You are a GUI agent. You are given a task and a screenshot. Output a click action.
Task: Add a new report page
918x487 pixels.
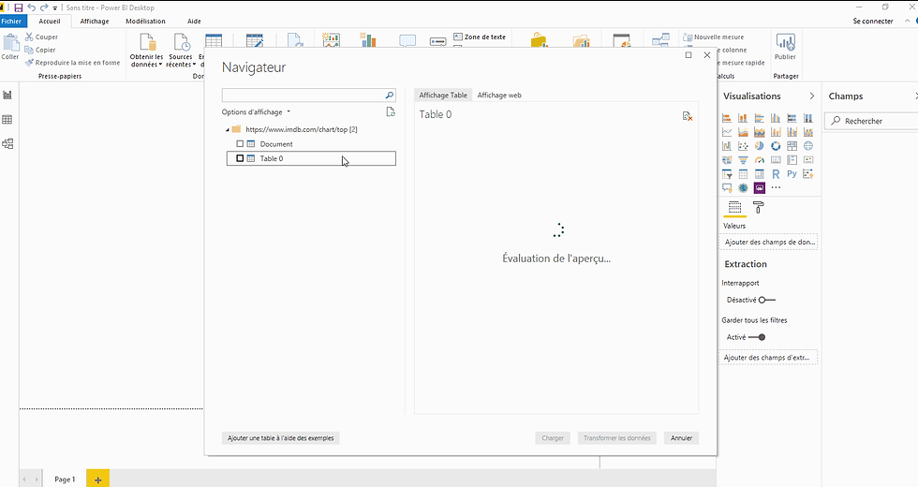pos(97,479)
